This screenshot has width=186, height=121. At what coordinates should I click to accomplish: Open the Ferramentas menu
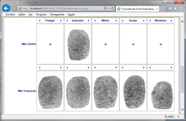tap(57, 14)
